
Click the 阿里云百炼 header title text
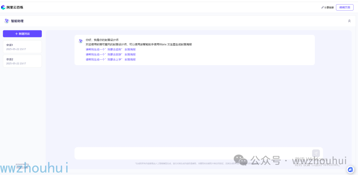(x=15, y=7)
